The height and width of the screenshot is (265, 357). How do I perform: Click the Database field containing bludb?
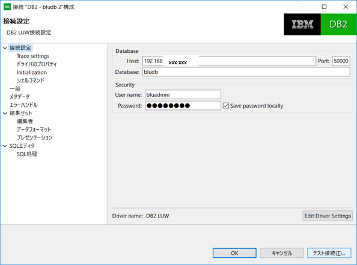click(x=246, y=72)
